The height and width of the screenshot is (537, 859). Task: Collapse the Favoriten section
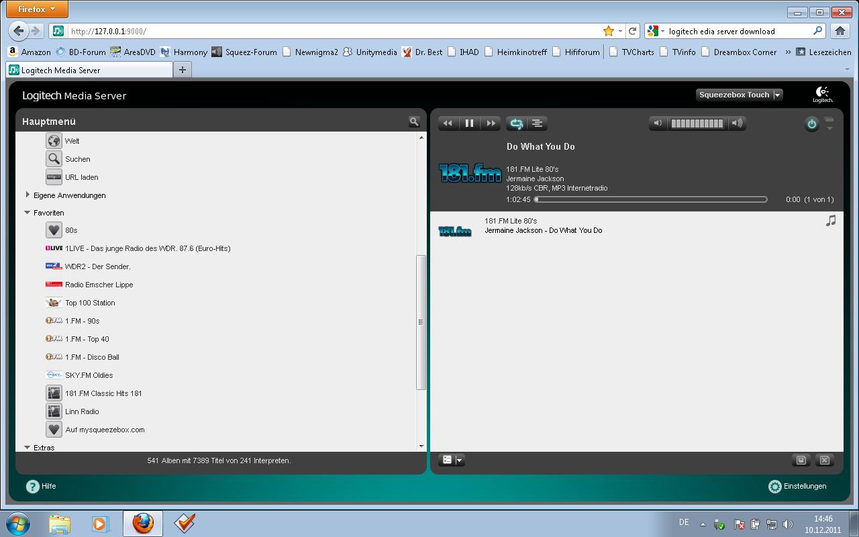(28, 213)
